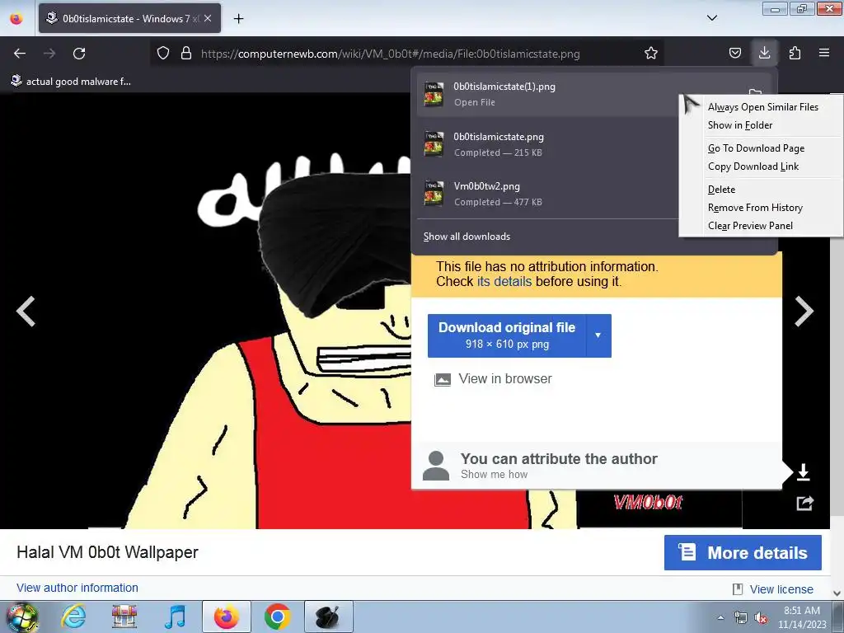Click View author information link
844x633 pixels.
(77, 588)
